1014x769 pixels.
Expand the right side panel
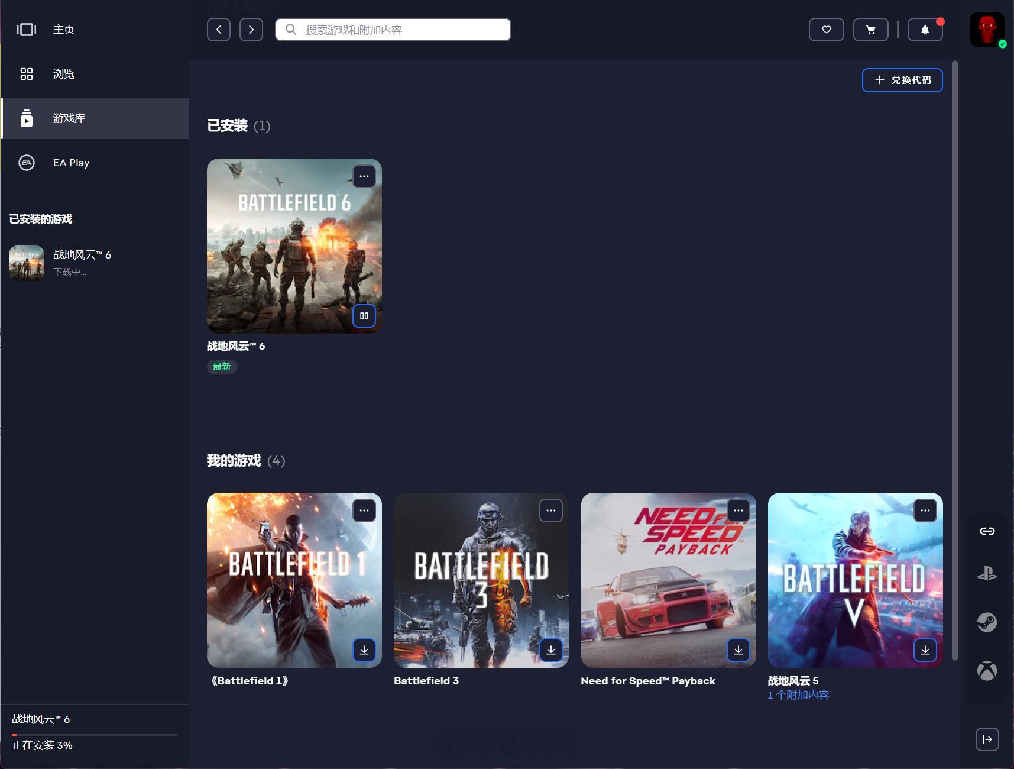click(x=987, y=739)
